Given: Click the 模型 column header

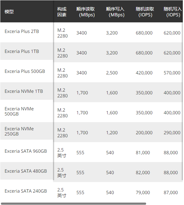Looking at the screenshot, I should click(9, 12).
